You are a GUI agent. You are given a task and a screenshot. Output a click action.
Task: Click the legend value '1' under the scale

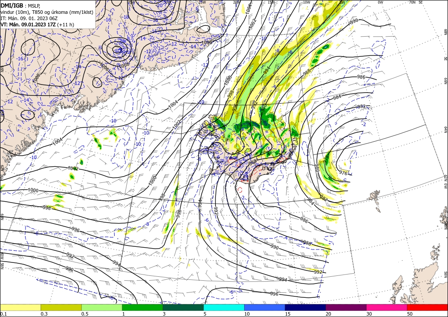[124, 314]
